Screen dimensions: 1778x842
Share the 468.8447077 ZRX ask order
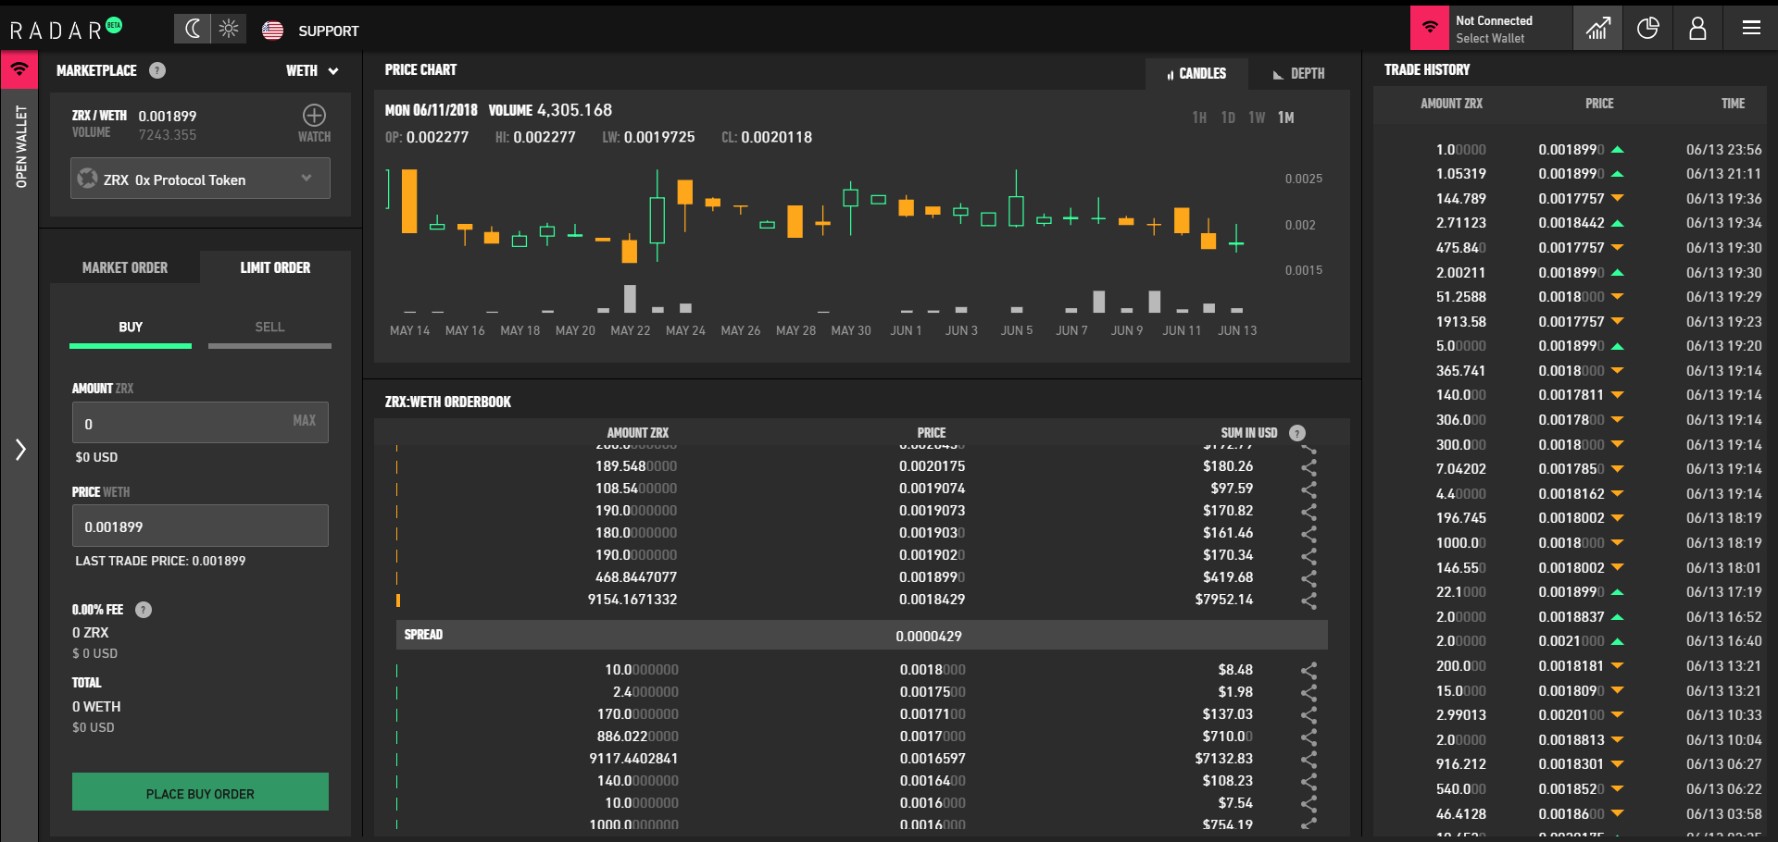pyautogui.click(x=1308, y=577)
